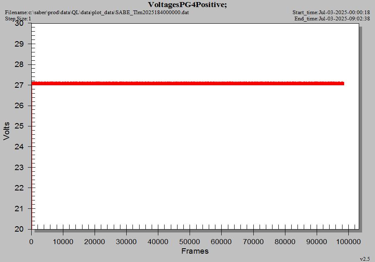This screenshot has height=262, width=375.
Task: Click y-axis tick label 30
Action: coord(19,23)
